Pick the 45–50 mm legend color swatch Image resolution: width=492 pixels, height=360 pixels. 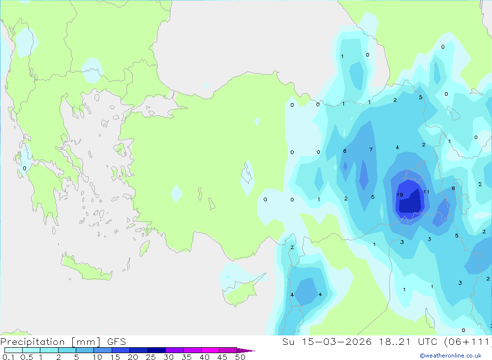tap(228, 350)
